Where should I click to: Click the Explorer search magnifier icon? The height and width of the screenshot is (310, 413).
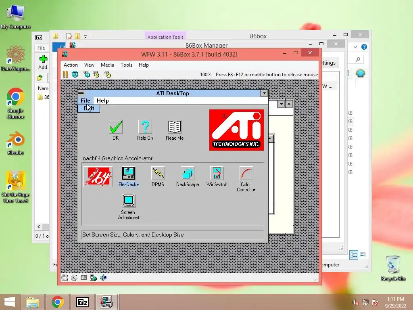[x=358, y=60]
